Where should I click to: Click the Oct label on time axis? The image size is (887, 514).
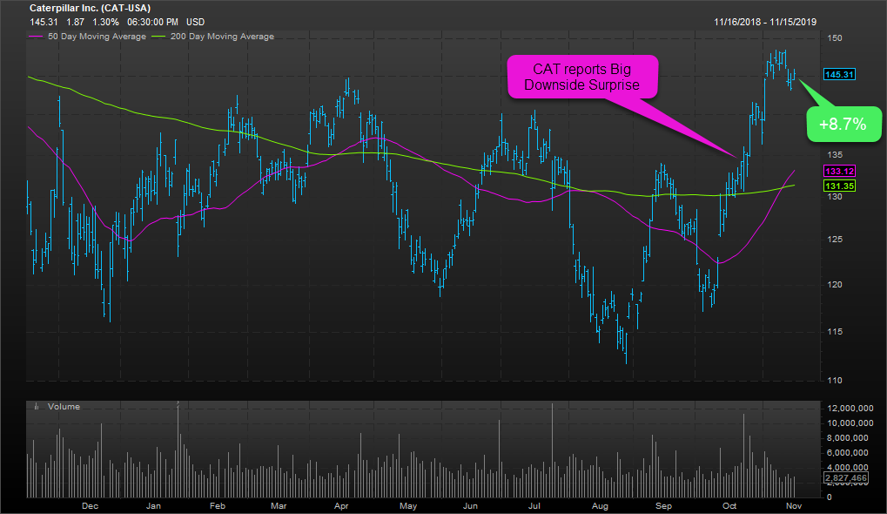click(729, 505)
